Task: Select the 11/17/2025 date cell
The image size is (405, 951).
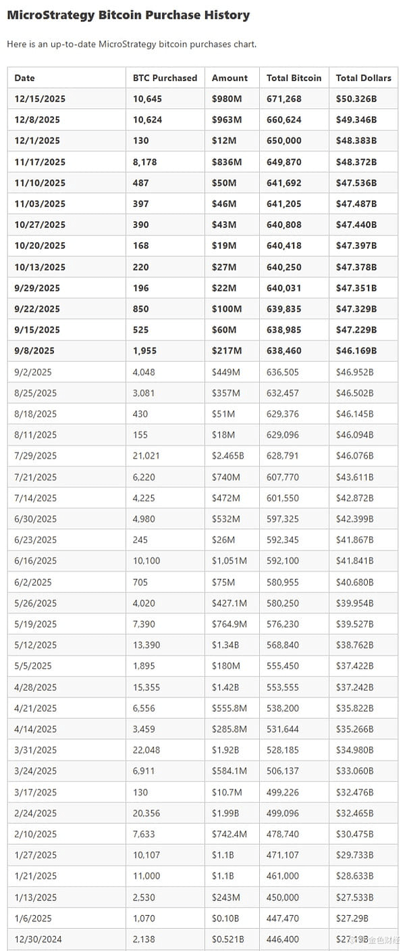Action: click(40, 162)
